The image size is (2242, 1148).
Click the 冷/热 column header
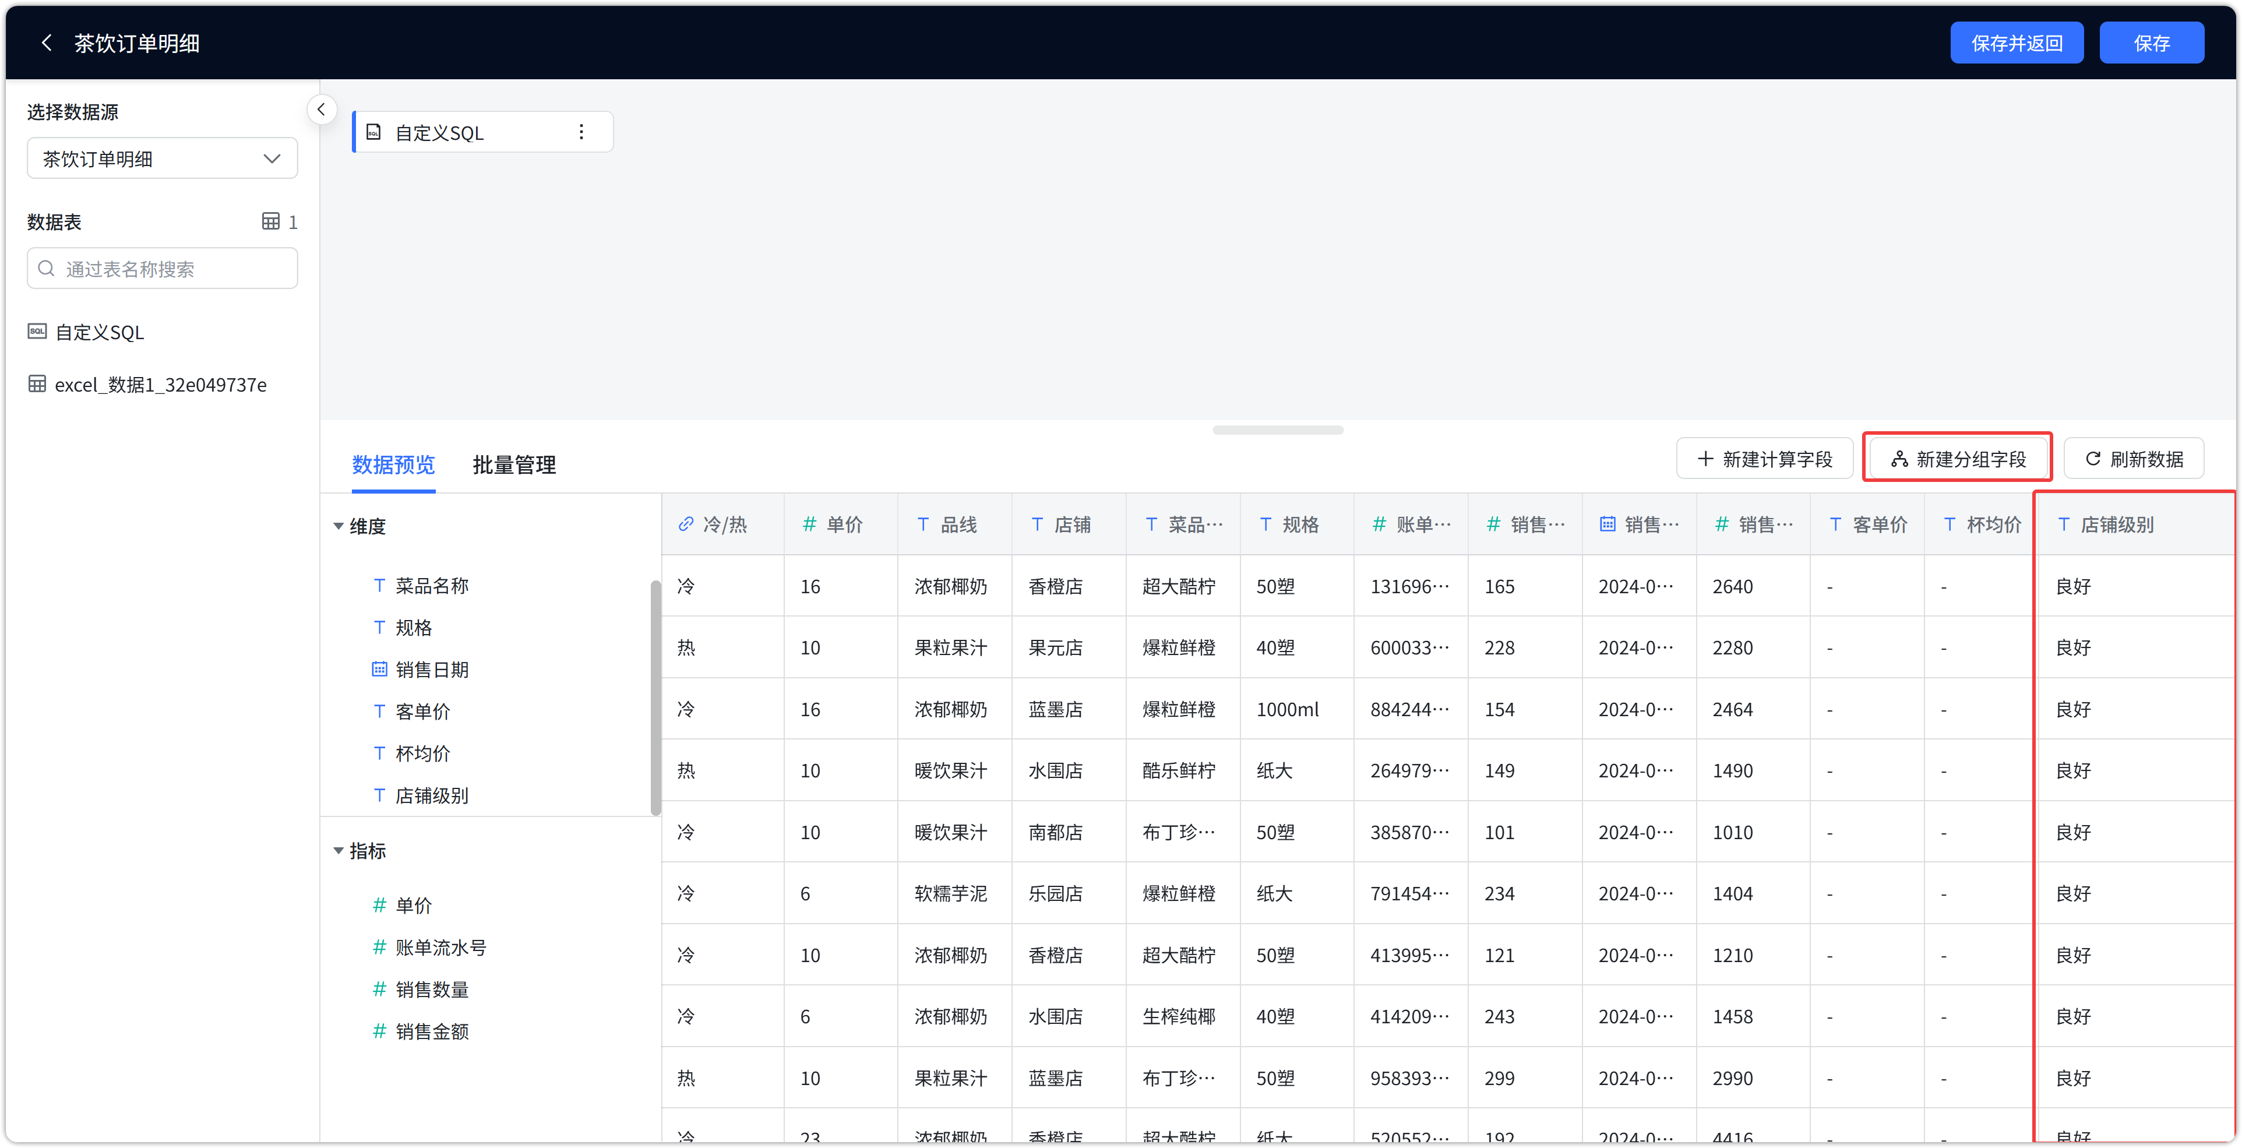[722, 524]
